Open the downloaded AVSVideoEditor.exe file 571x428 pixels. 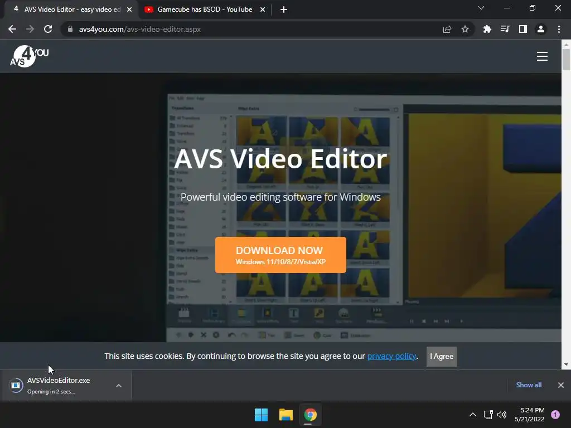58,385
